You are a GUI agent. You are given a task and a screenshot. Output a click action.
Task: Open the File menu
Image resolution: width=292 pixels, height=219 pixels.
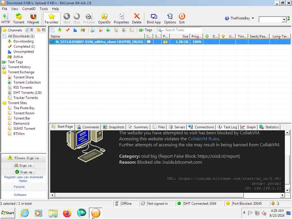[5, 9]
